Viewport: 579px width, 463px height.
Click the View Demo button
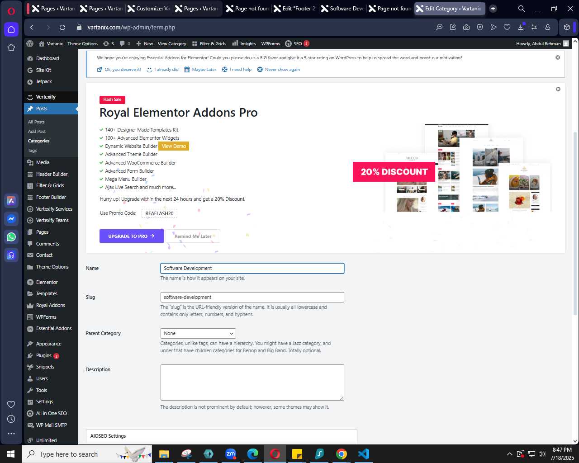tap(174, 146)
